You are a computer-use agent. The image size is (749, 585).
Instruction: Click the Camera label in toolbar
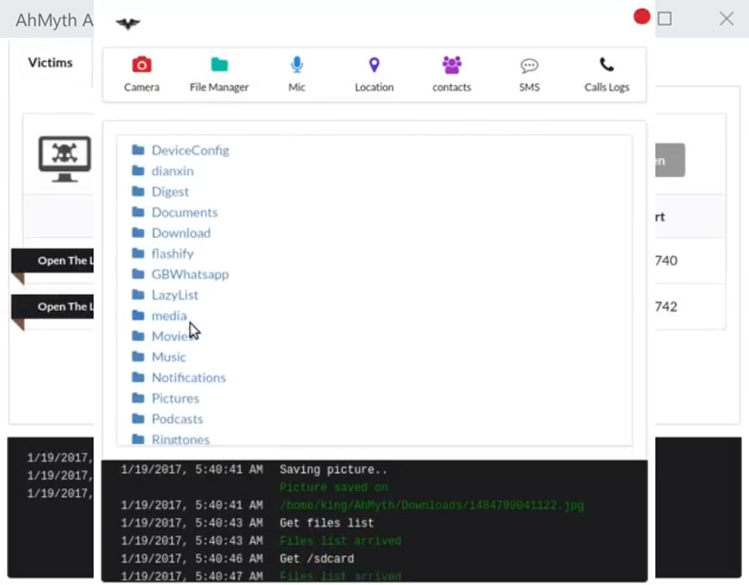click(x=142, y=87)
